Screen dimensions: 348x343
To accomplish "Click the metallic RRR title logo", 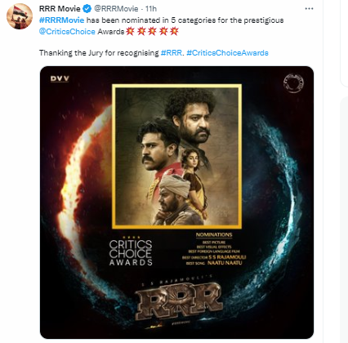I will tap(179, 301).
